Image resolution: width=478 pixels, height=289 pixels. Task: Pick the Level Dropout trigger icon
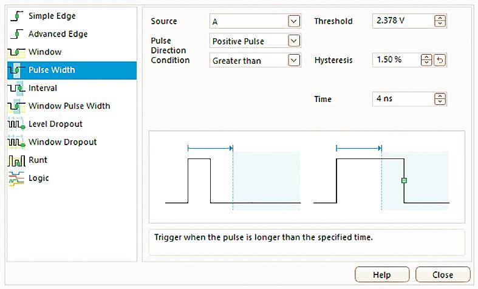pos(16,124)
